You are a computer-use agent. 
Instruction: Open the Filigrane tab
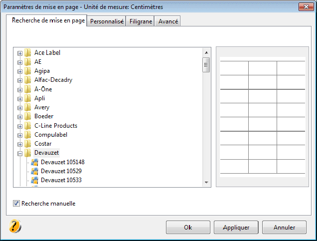pyautogui.click(x=140, y=21)
